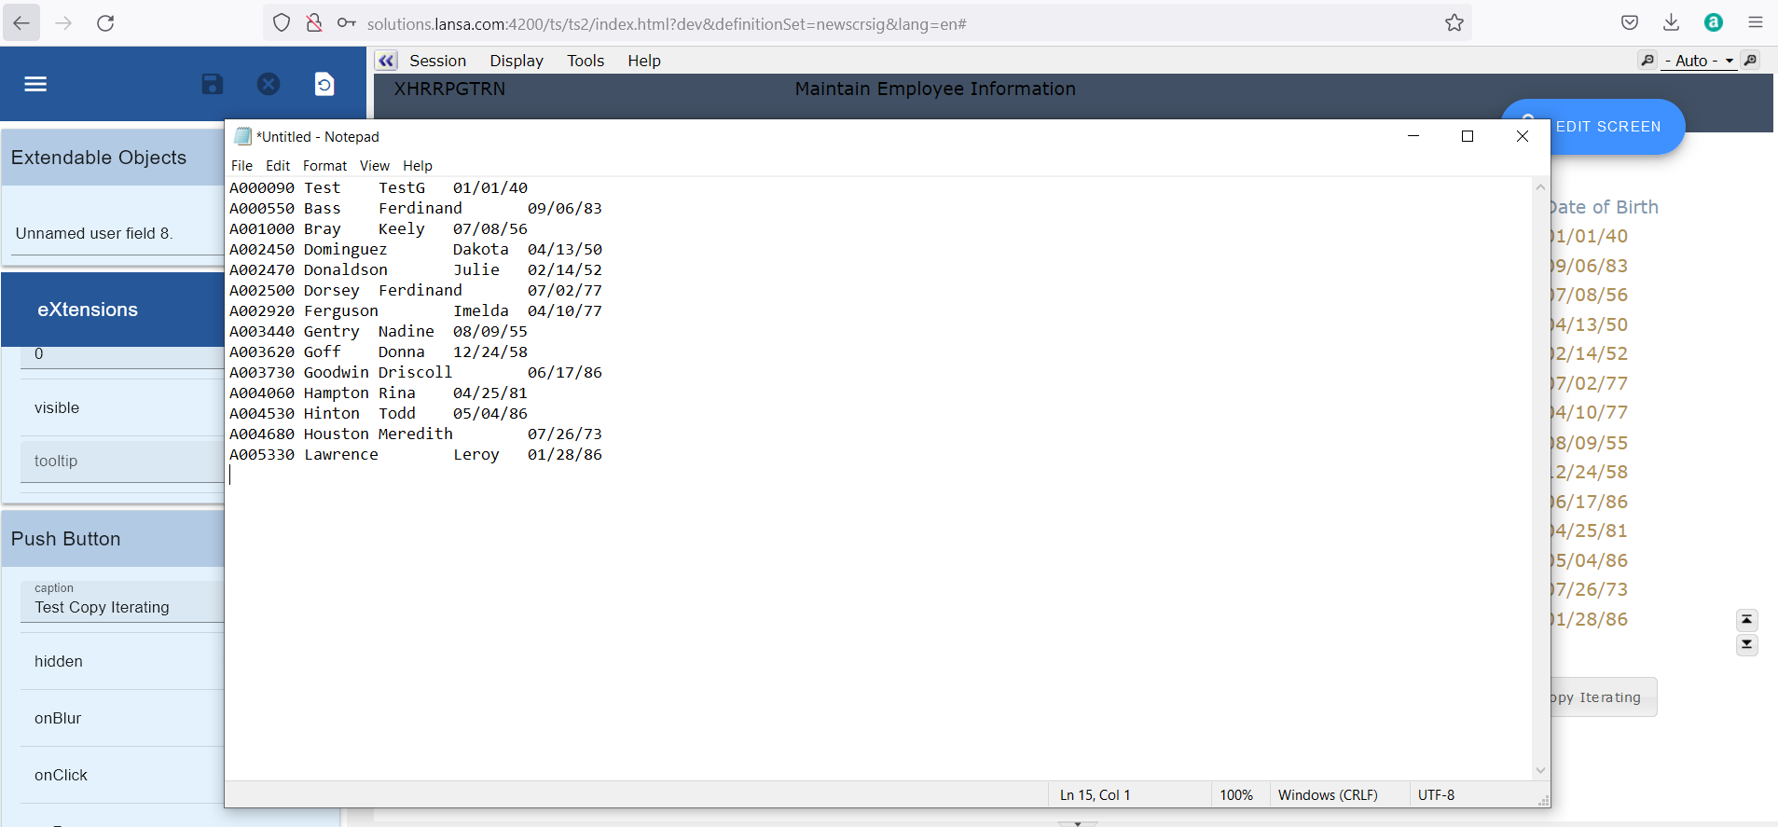This screenshot has height=827, width=1778.
Task: Click the field containing value 0
Action: point(122,355)
